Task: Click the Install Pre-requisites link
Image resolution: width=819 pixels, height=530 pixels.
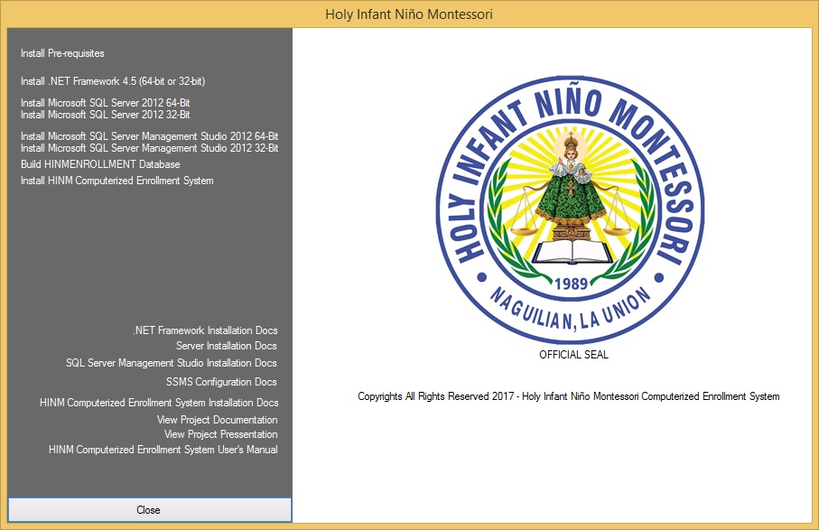Action: click(62, 53)
